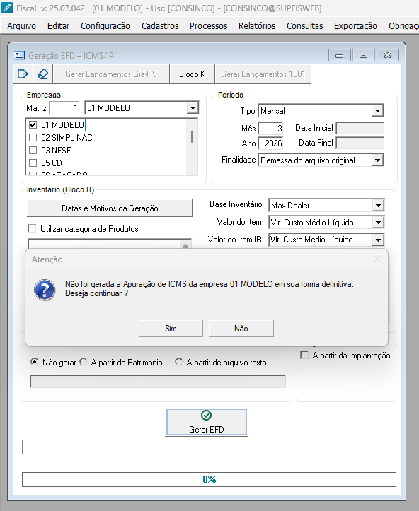Click Gerar Lançamentos 1601 button
The image size is (419, 511).
(x=263, y=74)
